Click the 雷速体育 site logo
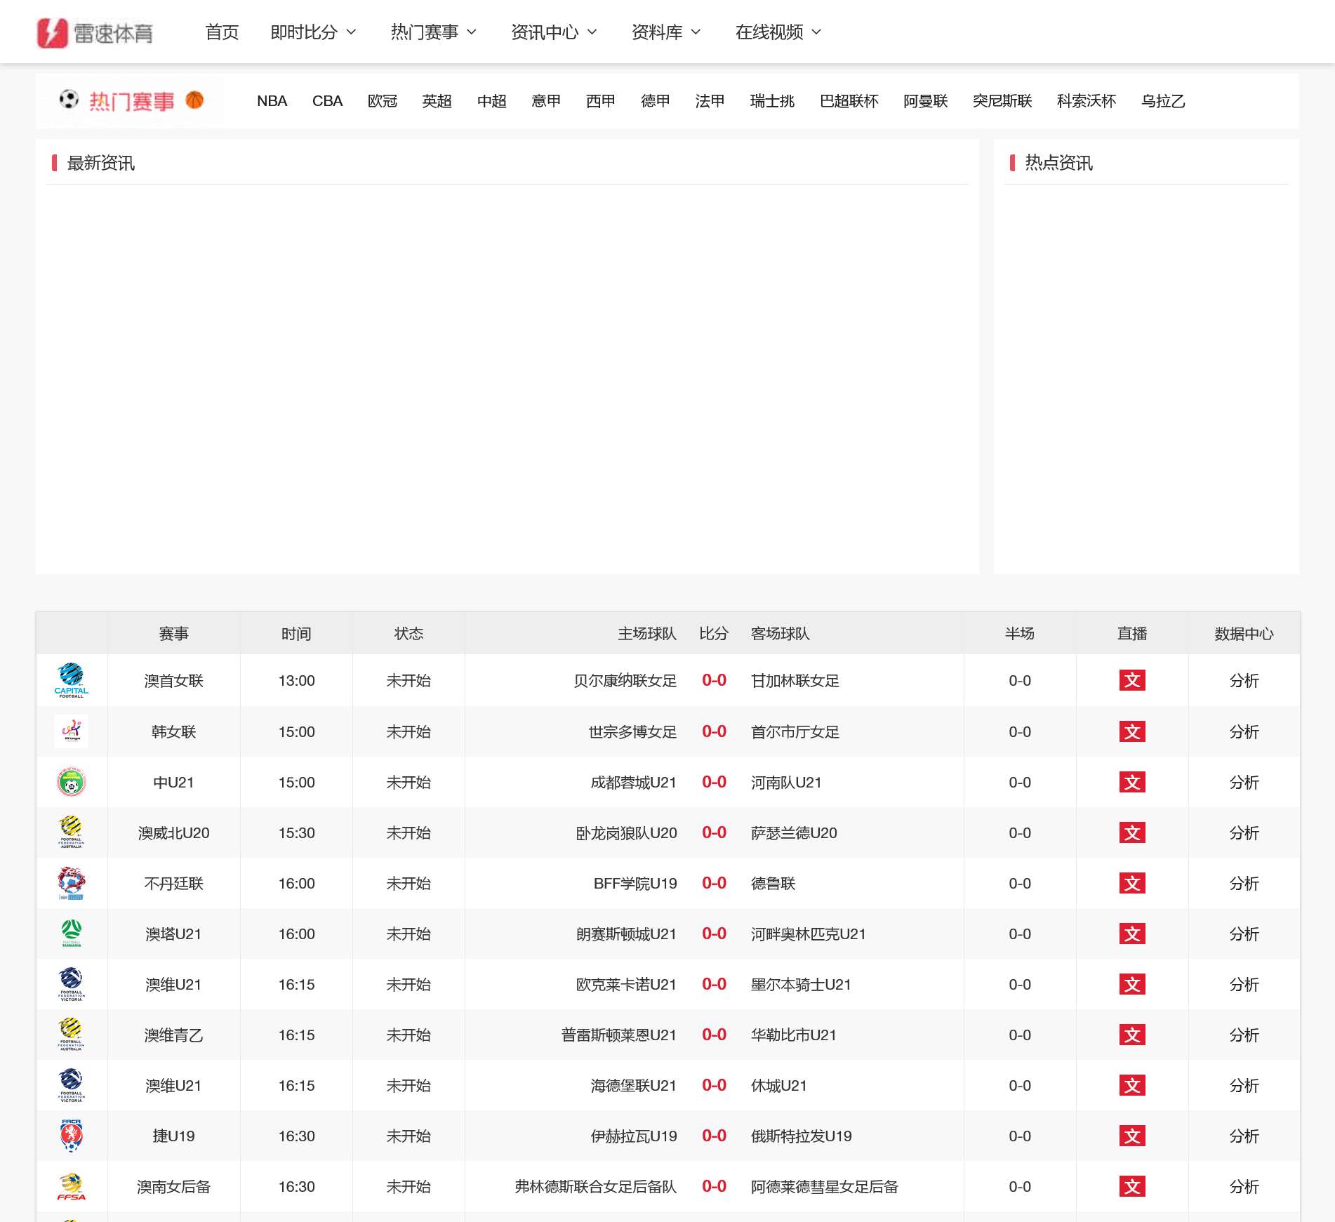This screenshot has height=1222, width=1335. point(95,33)
